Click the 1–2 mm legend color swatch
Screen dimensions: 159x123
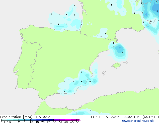coord(16,120)
